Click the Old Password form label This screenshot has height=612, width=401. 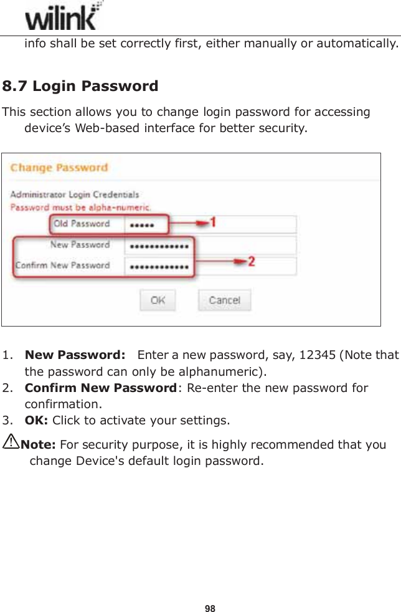[x=81, y=224]
